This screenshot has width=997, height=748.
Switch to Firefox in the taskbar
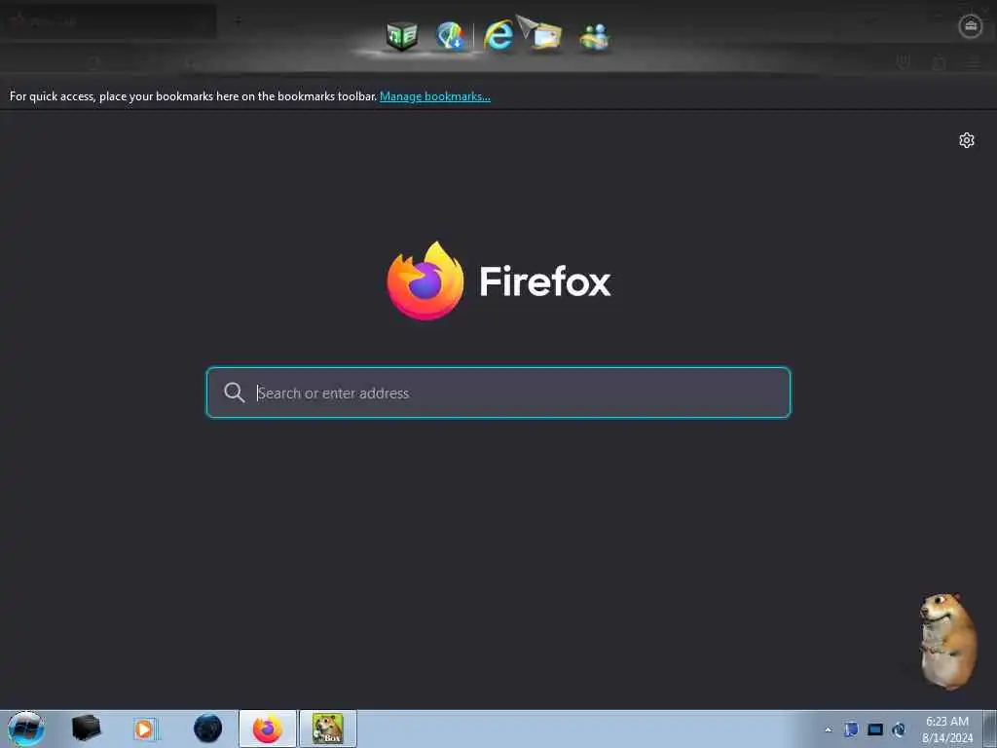coord(268,729)
